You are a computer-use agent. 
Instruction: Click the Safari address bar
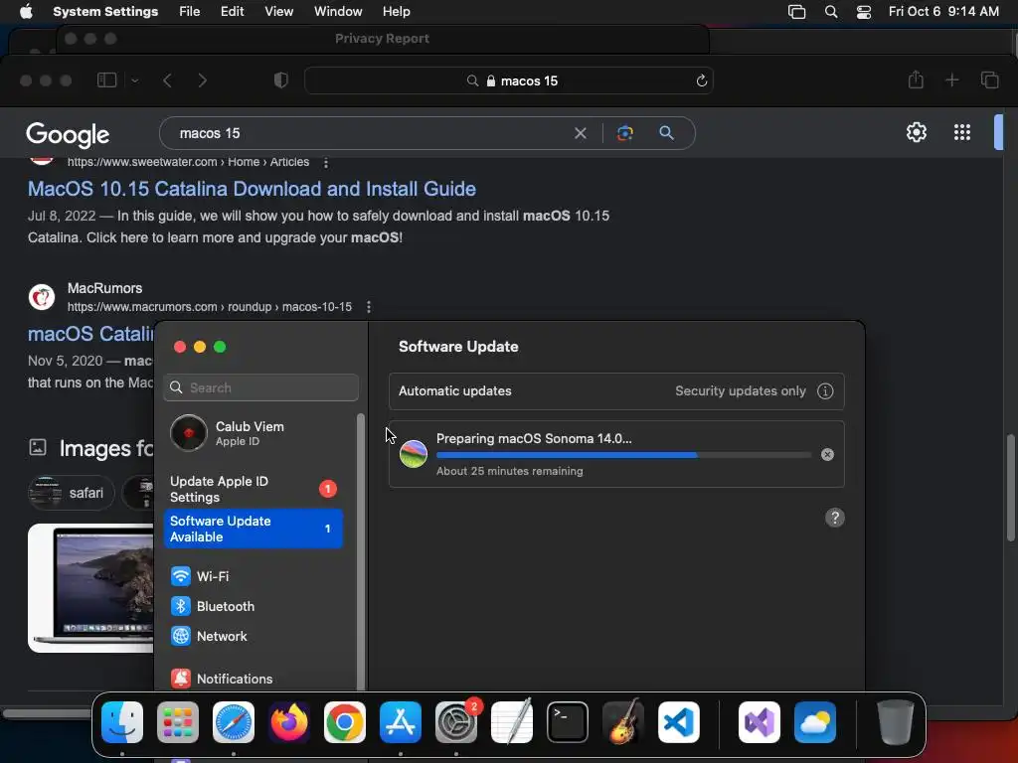[x=509, y=81]
